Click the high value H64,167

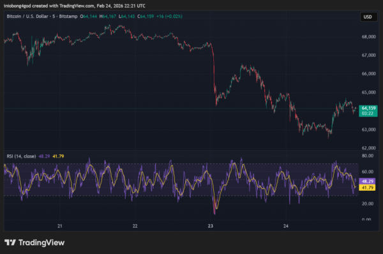click(108, 17)
